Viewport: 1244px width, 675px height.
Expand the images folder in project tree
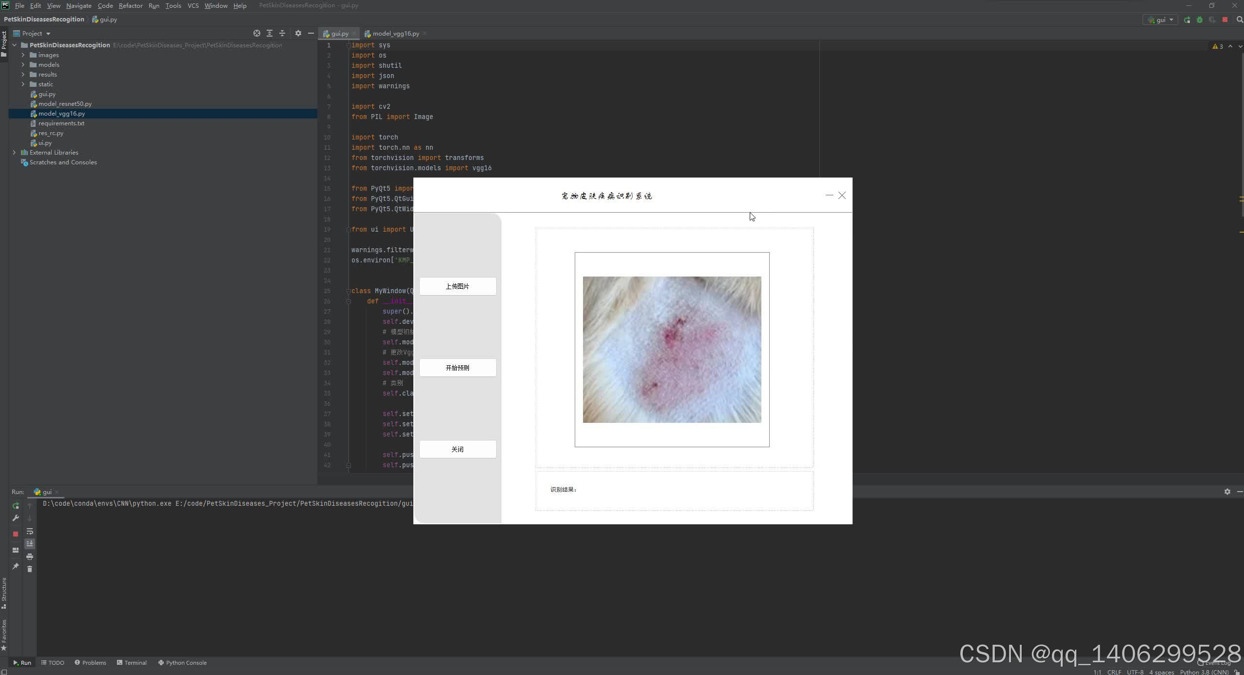point(23,55)
